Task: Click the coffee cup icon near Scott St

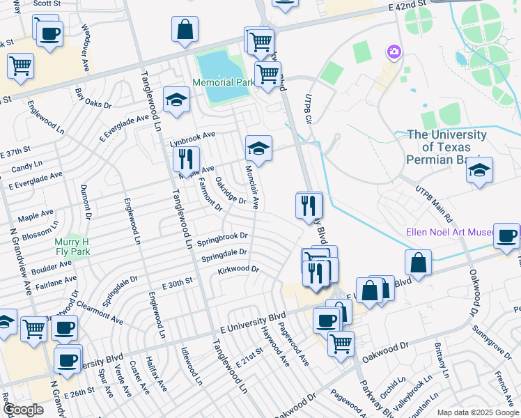Action: point(49,33)
